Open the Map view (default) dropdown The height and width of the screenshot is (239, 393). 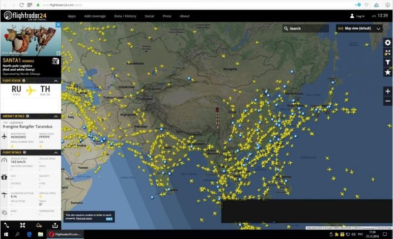click(359, 29)
